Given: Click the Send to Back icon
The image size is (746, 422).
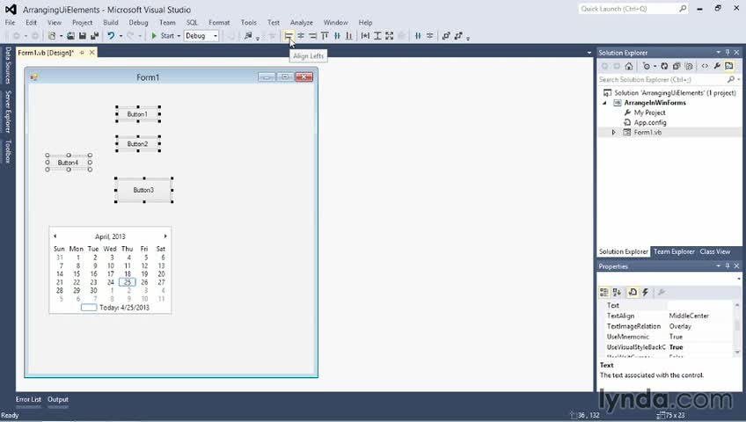Looking at the screenshot, I should click(x=458, y=36).
